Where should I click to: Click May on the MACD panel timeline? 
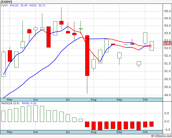[10, 132]
